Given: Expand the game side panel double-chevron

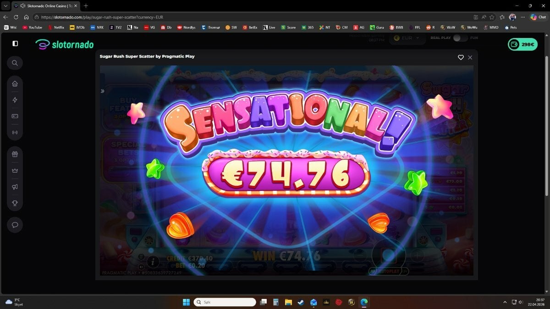Looking at the screenshot, I should tap(103, 91).
